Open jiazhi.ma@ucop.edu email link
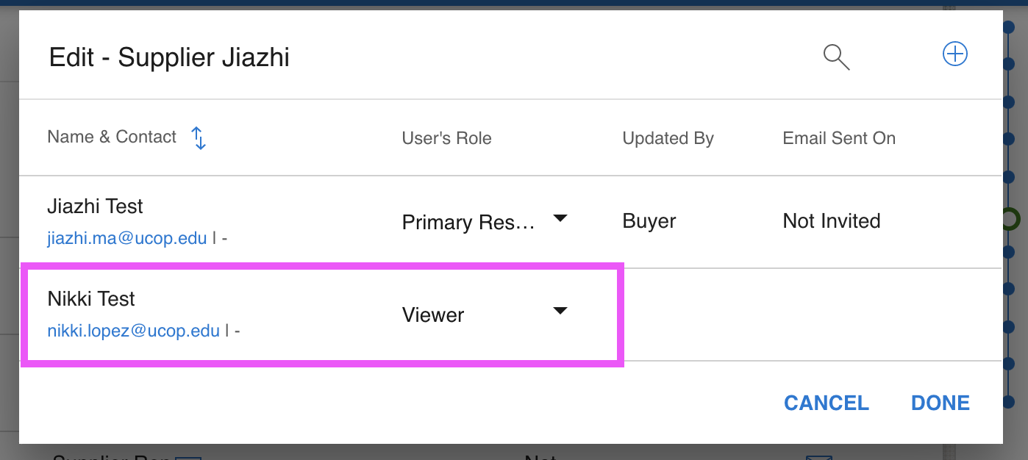 (127, 238)
